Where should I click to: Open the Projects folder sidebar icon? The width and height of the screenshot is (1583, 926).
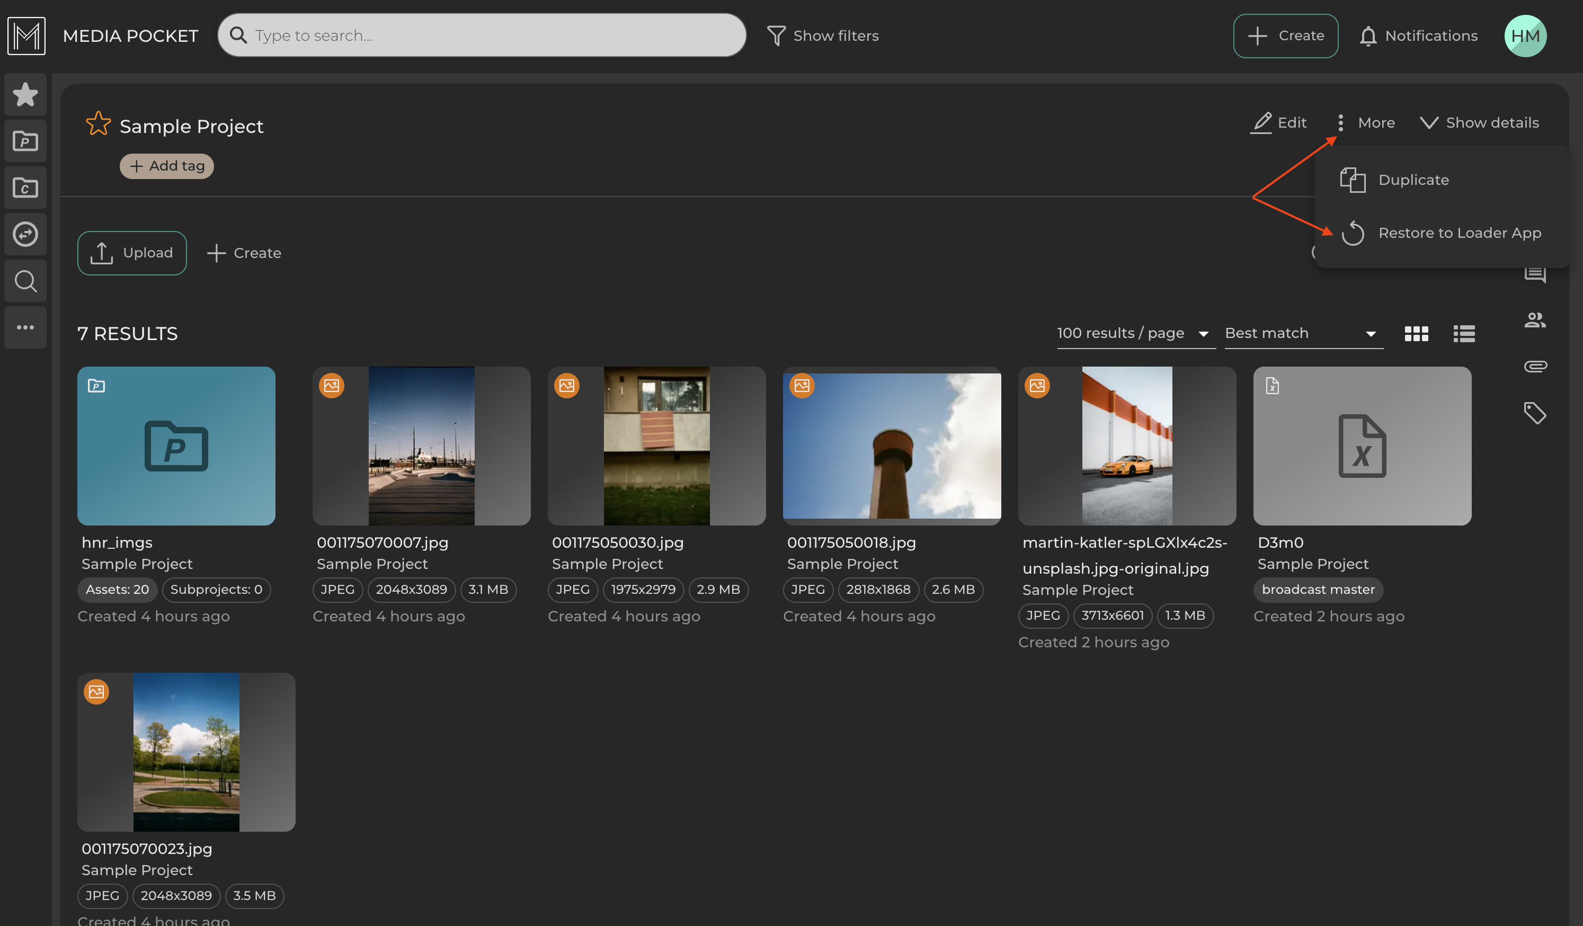[25, 141]
